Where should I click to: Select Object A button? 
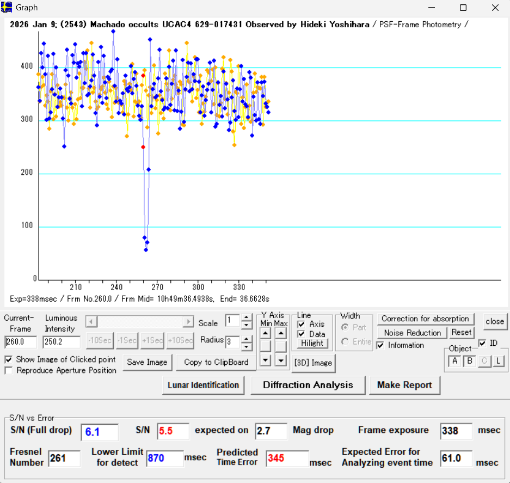click(x=454, y=361)
